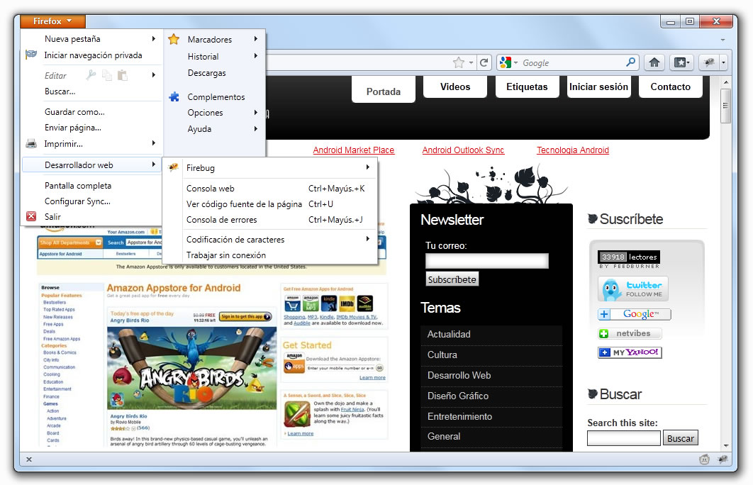Open the bookmarks toolbar button
The height and width of the screenshot is (485, 753).
[x=681, y=62]
